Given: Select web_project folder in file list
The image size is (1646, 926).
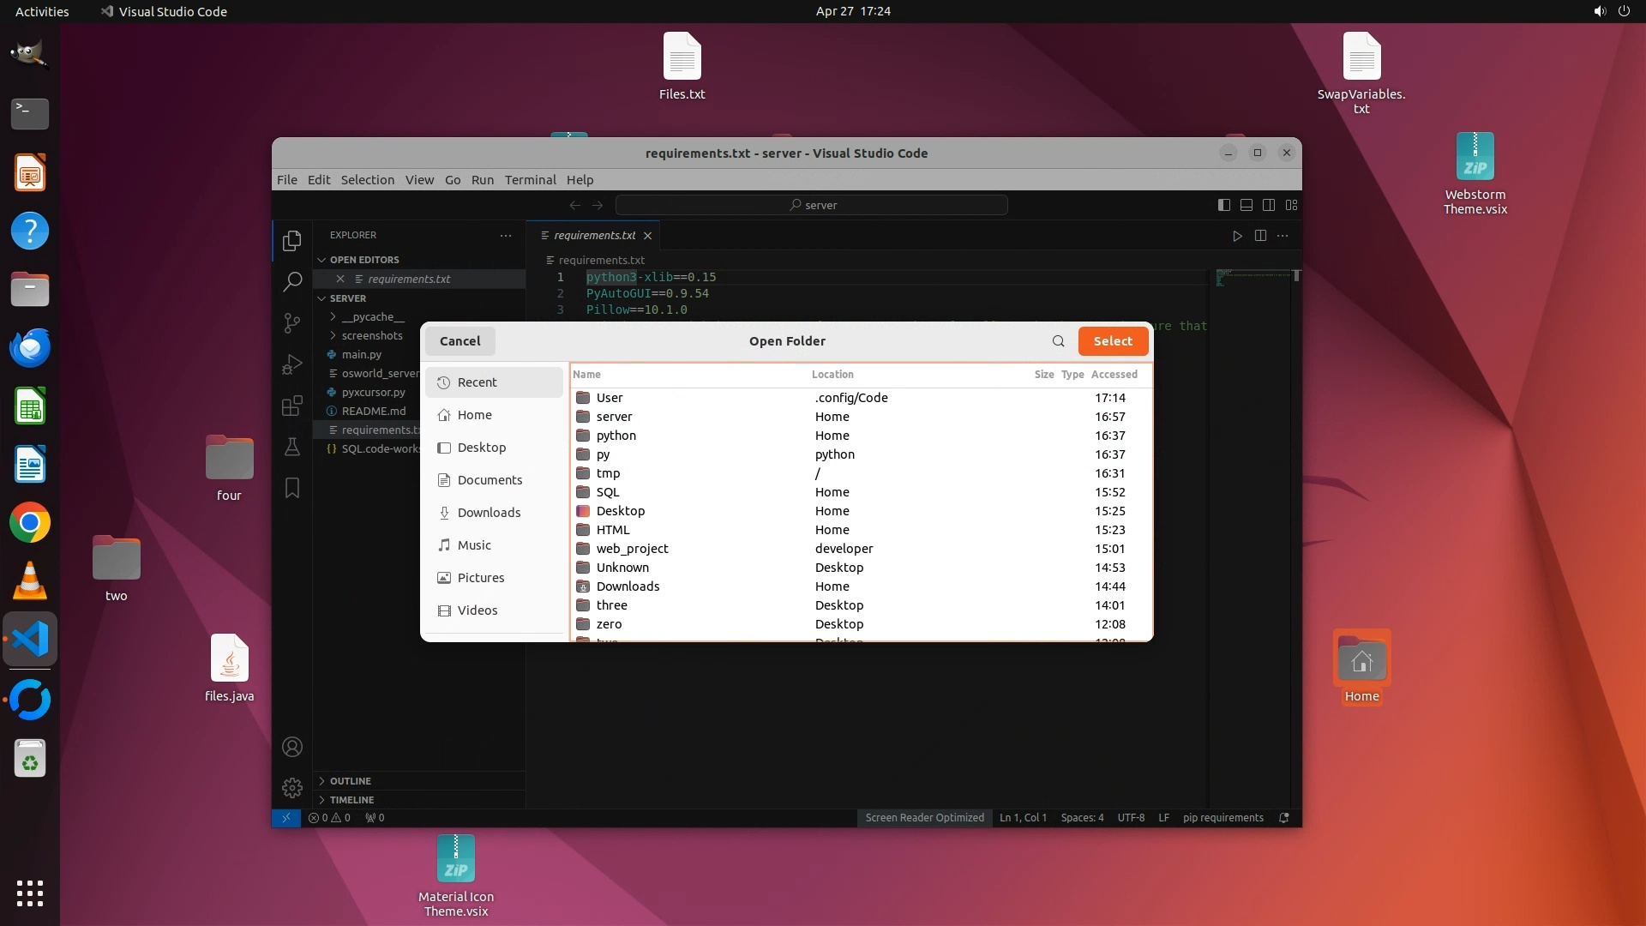Looking at the screenshot, I should click(633, 549).
